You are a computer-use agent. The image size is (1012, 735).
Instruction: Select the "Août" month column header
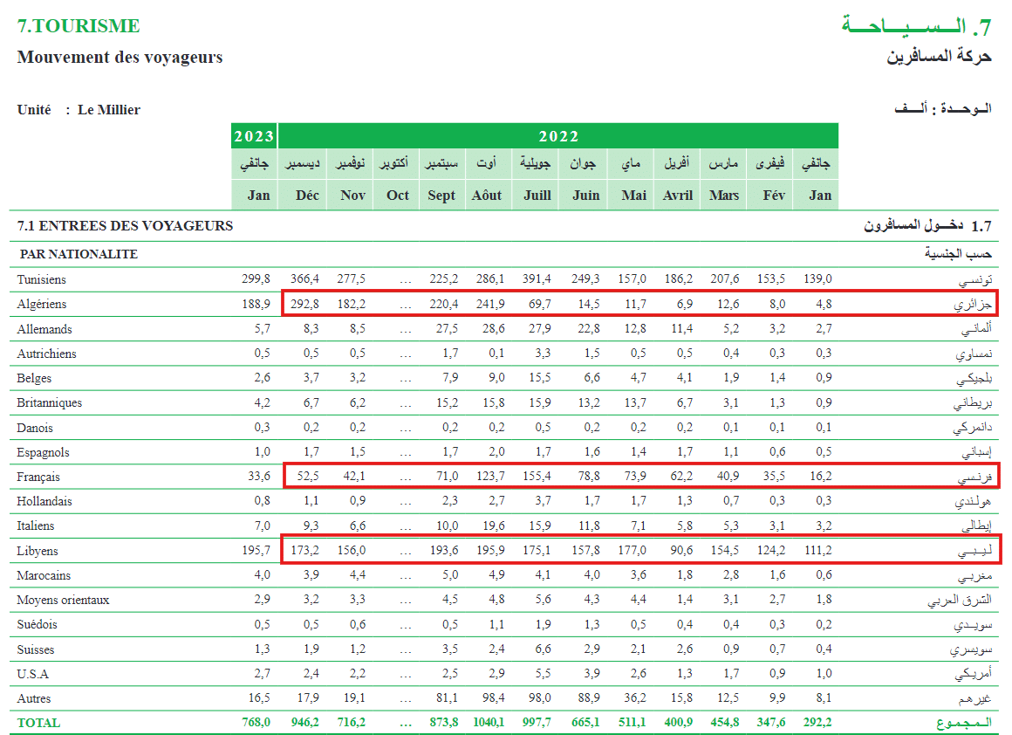point(487,195)
